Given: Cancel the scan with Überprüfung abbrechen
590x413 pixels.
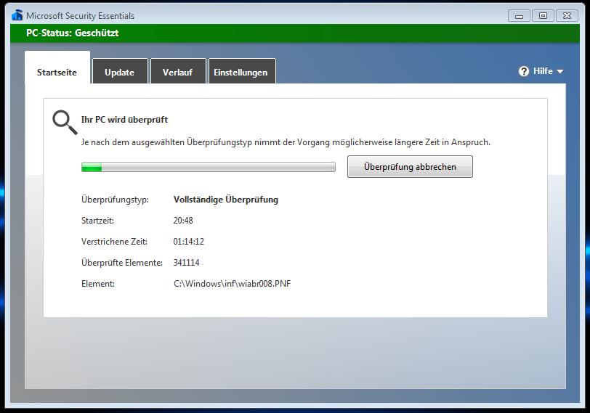Looking at the screenshot, I should pos(410,167).
